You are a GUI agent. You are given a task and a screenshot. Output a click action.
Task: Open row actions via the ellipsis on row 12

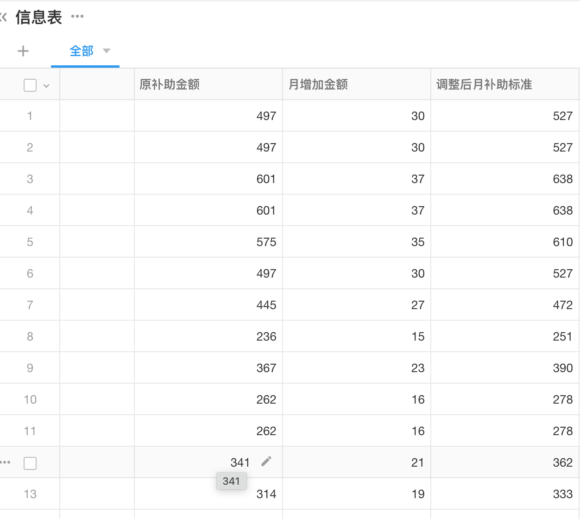pyautogui.click(x=6, y=462)
